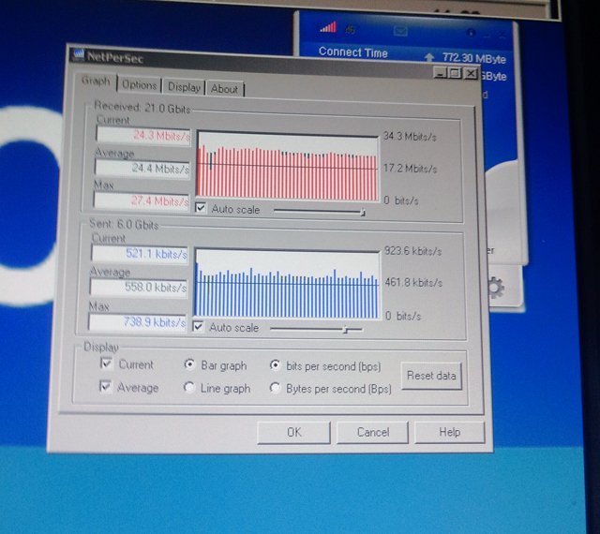600x534 pixels.
Task: Click the Sent: 6.0 Gbits label
Action: 124,224
